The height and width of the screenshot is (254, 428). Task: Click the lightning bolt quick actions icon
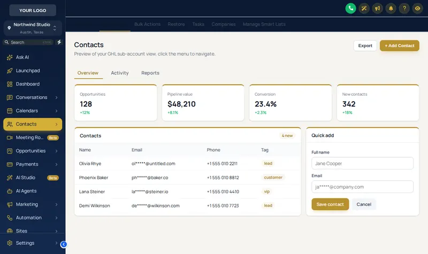(x=59, y=42)
